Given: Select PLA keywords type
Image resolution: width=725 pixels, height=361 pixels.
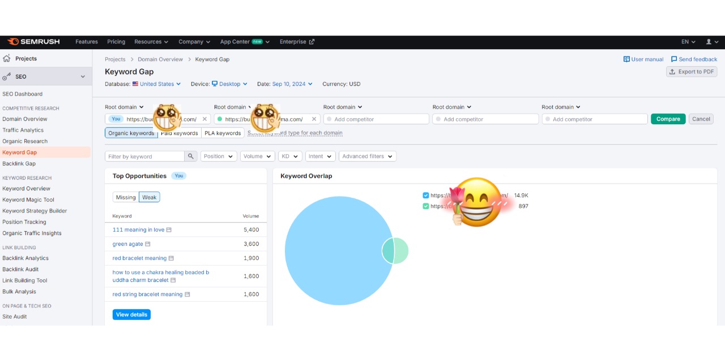Looking at the screenshot, I should click(223, 133).
